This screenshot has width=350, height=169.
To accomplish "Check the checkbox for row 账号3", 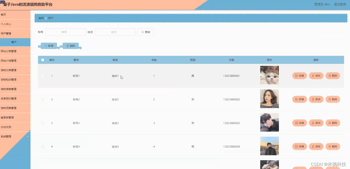I will coord(43,123).
